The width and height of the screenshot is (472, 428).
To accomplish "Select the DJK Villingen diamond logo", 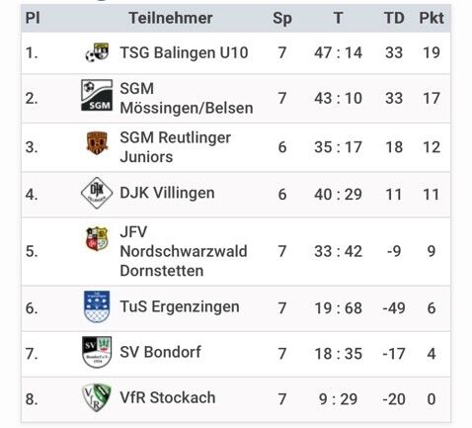I will (x=97, y=193).
